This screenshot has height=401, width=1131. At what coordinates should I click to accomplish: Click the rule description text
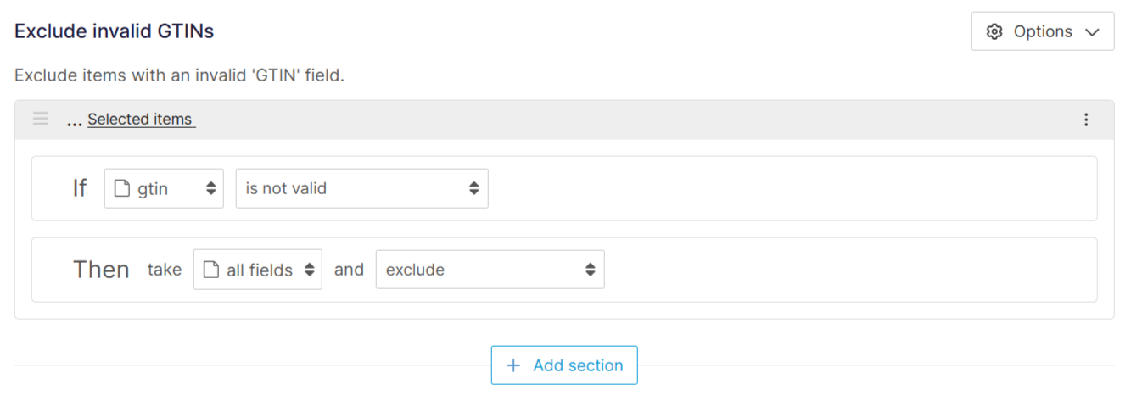(179, 75)
